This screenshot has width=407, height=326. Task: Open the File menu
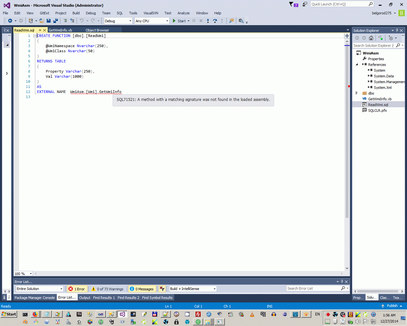[x=5, y=13]
